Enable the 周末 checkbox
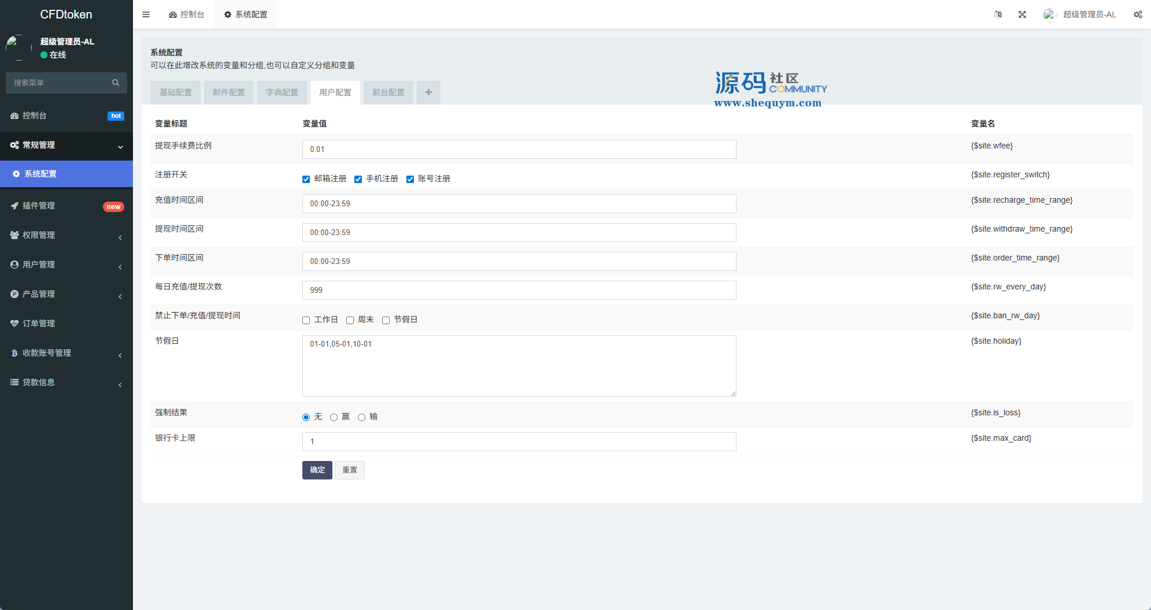The image size is (1151, 610). [350, 320]
